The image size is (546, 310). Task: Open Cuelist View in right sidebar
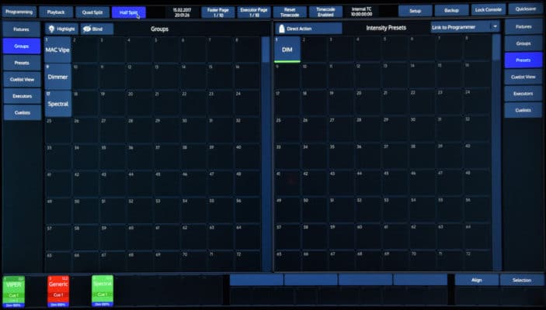523,77
